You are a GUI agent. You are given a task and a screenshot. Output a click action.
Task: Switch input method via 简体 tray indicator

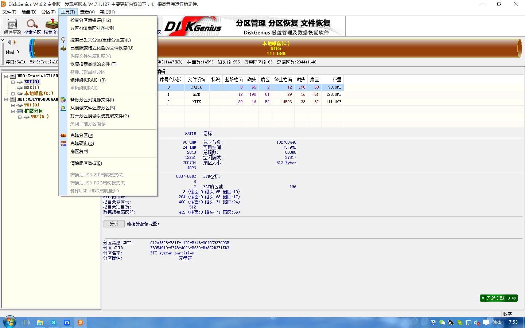click(497, 322)
